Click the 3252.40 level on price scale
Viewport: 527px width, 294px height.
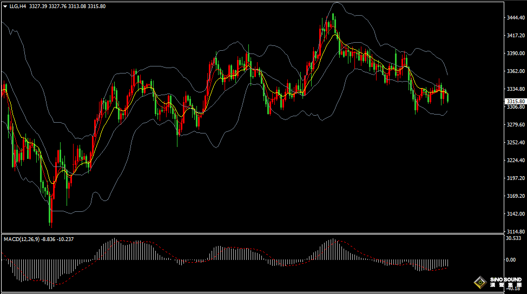pos(516,143)
